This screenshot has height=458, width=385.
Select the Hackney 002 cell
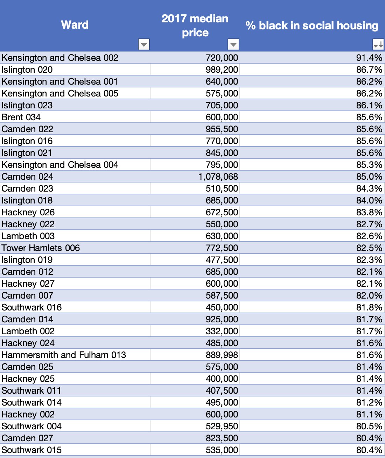coord(75,414)
